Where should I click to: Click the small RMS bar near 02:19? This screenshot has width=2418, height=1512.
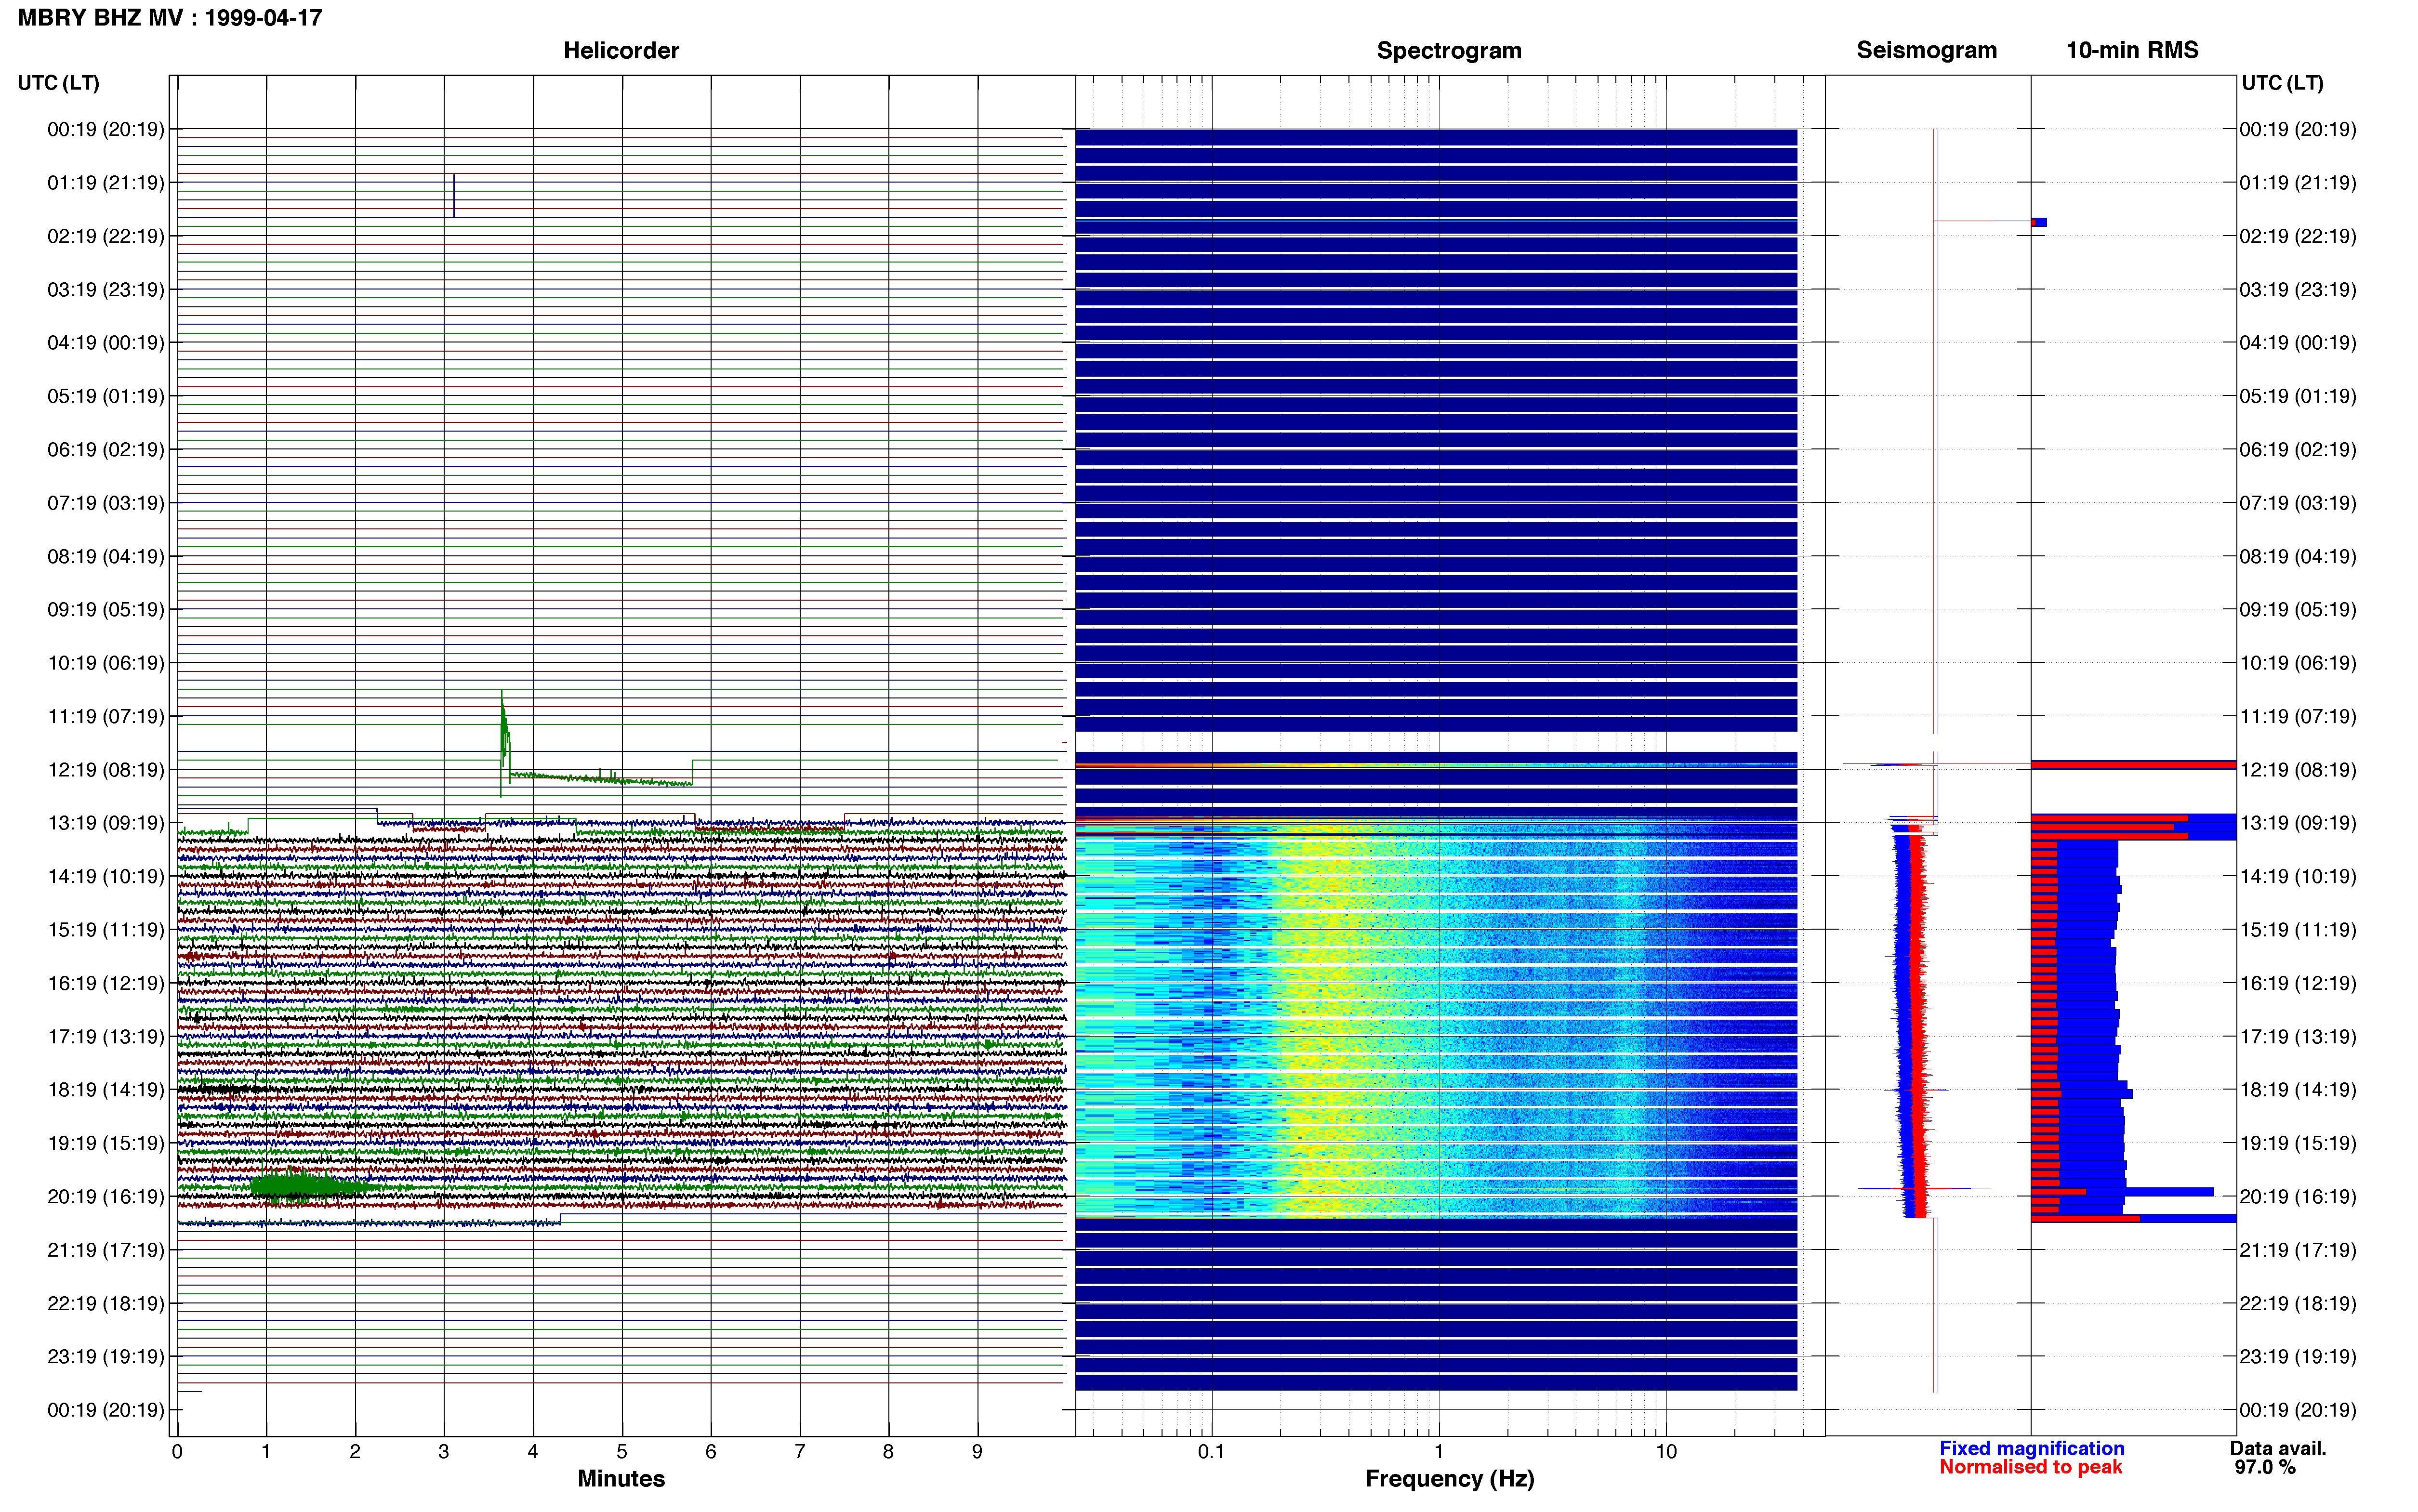(2039, 222)
